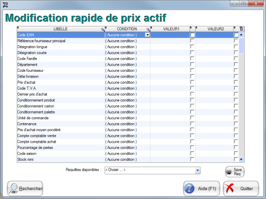The height and width of the screenshot is (199, 266).
Task: Sort by the VALEUR1 column header
Action: pyautogui.click(x=171, y=29)
